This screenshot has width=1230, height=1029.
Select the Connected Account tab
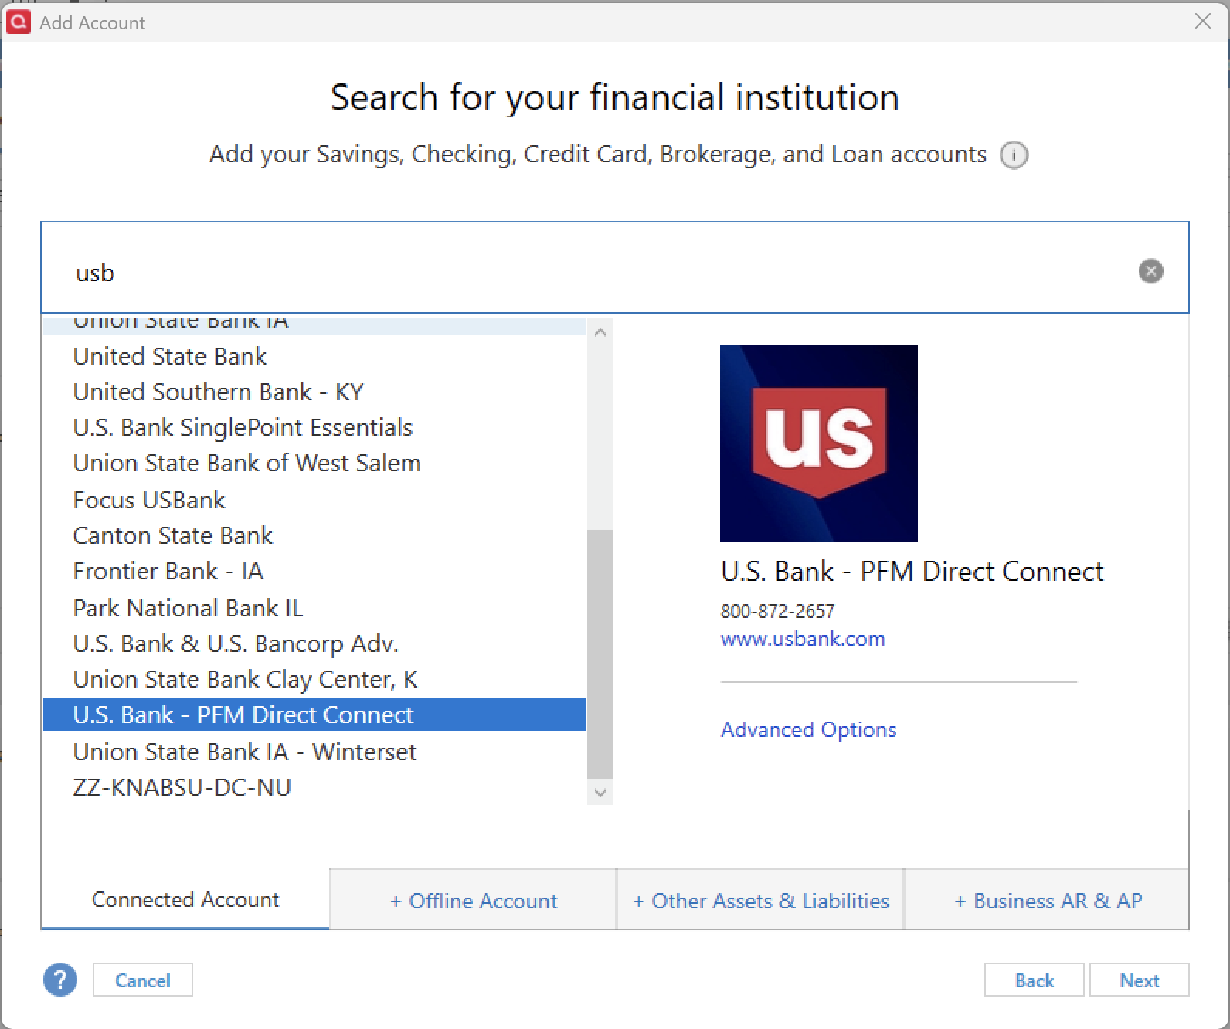pos(185,899)
